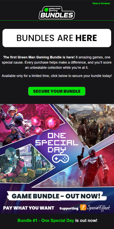Image resolution: width=114 pixels, height=229 pixels.
Task: Click the Green Man Gaming Bundles logo
Action: 57,13
